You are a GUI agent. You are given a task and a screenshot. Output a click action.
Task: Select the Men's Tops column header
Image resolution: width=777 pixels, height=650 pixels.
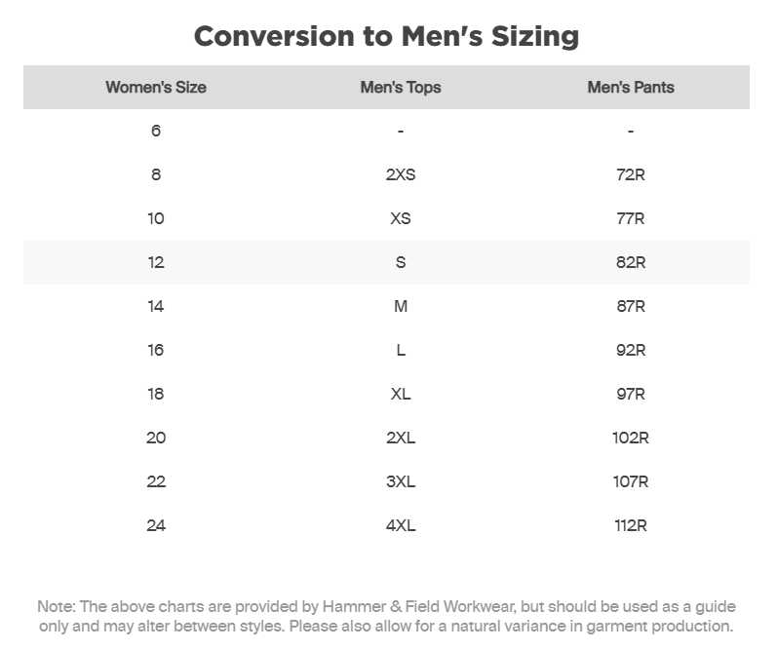pos(401,87)
